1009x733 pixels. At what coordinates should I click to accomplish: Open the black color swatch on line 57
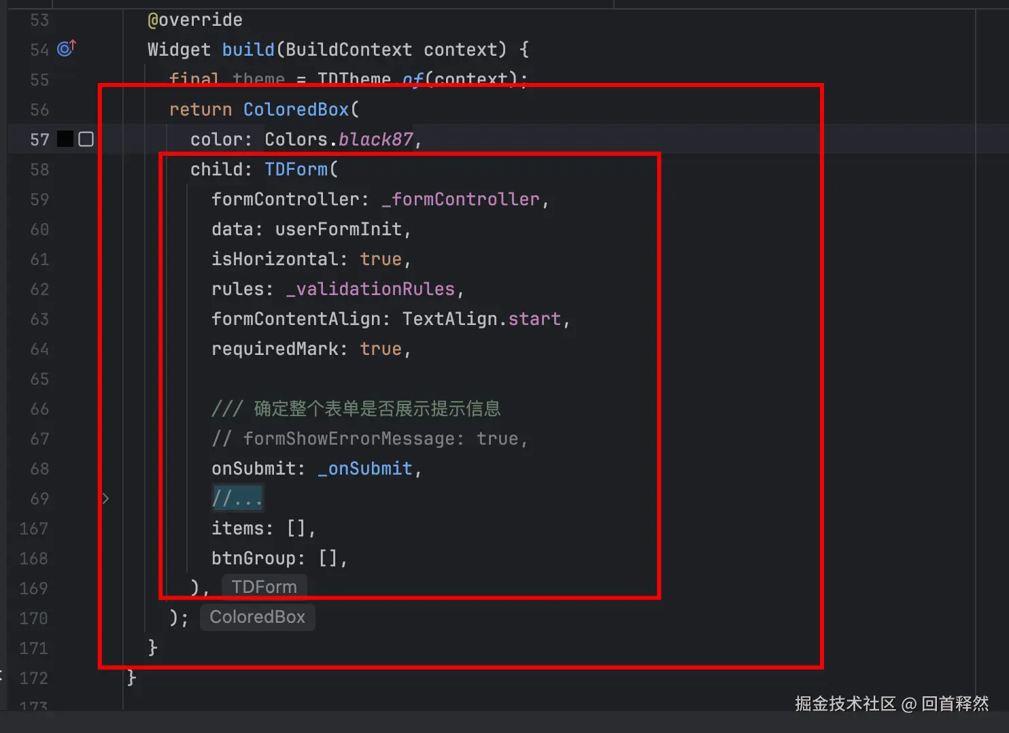65,139
